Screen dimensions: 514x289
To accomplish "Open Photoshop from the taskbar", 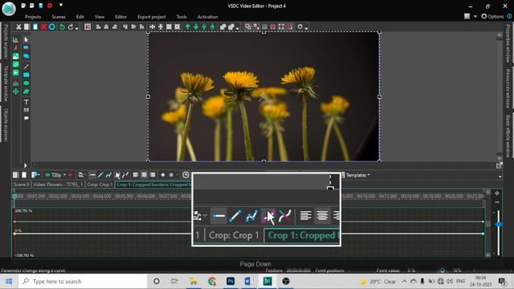I will point(230,281).
